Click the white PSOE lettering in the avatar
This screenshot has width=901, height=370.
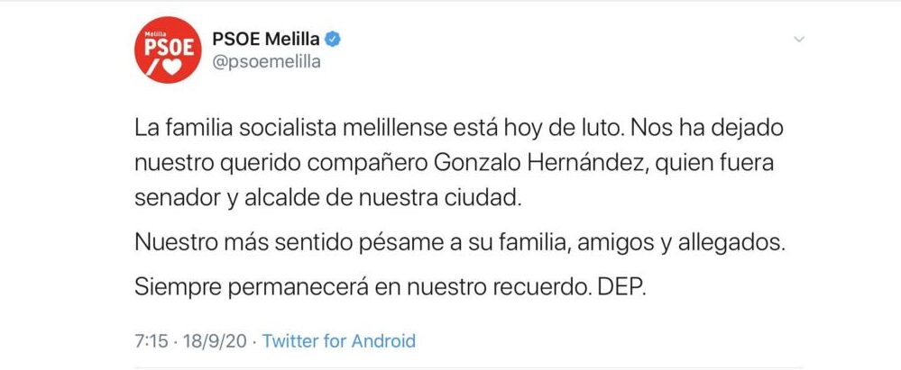[x=169, y=47]
